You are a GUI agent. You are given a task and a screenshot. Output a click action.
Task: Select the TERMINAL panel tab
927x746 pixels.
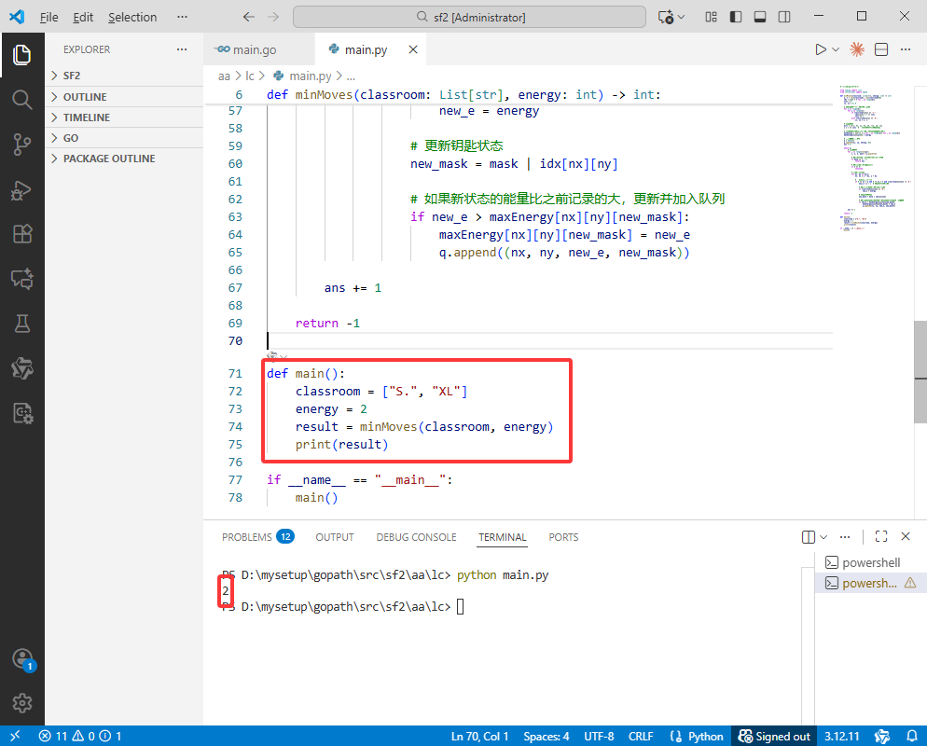[x=503, y=537]
